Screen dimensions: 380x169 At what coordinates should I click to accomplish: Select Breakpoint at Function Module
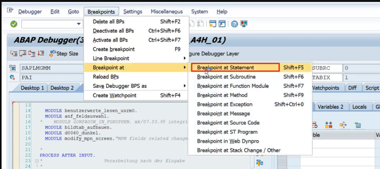(x=250, y=86)
